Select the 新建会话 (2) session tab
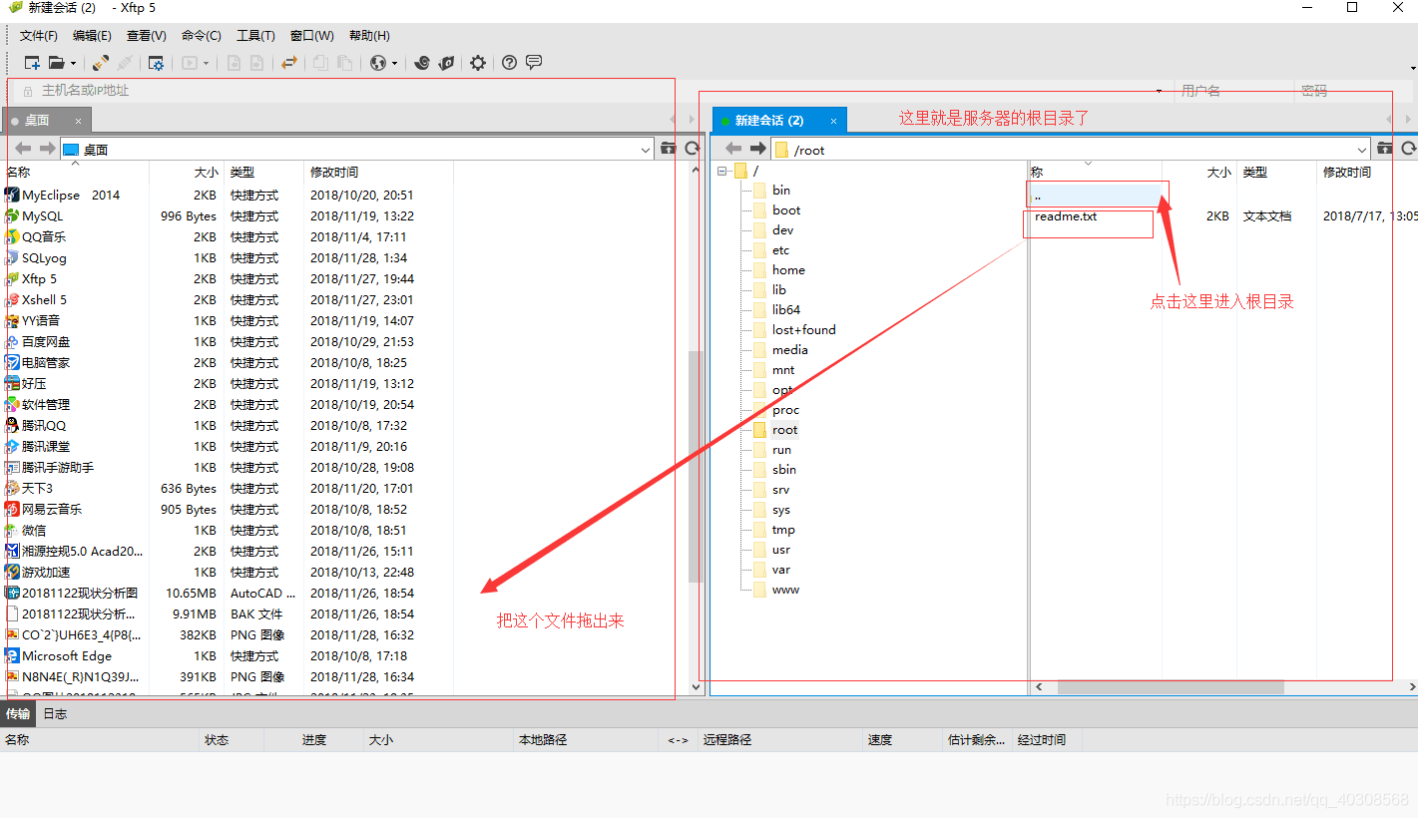Screen dimensions: 1418x818 pyautogui.click(x=779, y=121)
